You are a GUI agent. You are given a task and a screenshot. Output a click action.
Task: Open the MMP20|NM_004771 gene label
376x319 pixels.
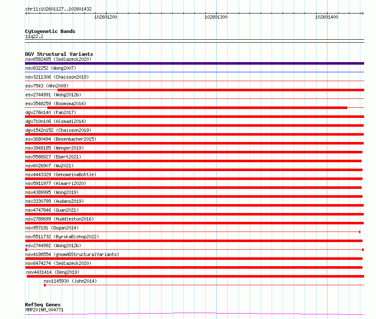pos(44,310)
